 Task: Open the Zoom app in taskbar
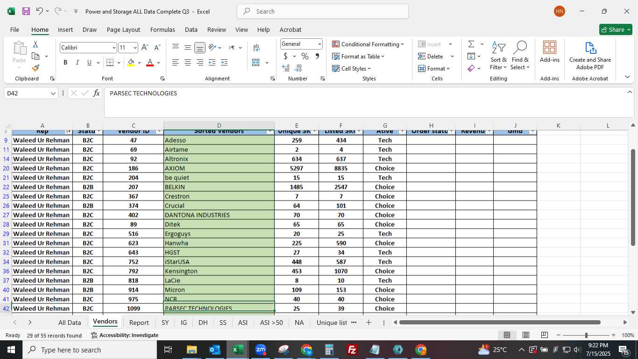pos(261,350)
